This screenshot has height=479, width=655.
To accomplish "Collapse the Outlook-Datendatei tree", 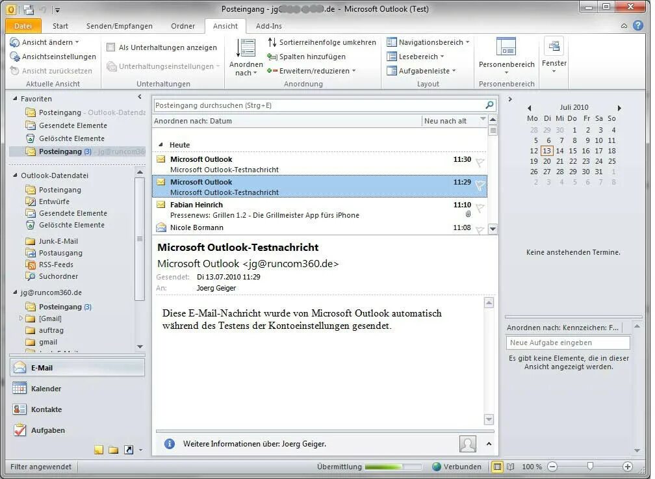I will tap(15, 175).
